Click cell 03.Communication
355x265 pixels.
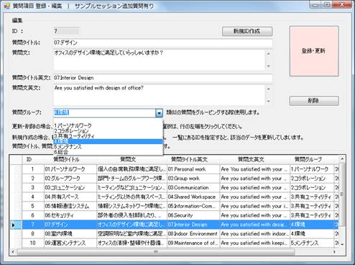(x=193, y=188)
